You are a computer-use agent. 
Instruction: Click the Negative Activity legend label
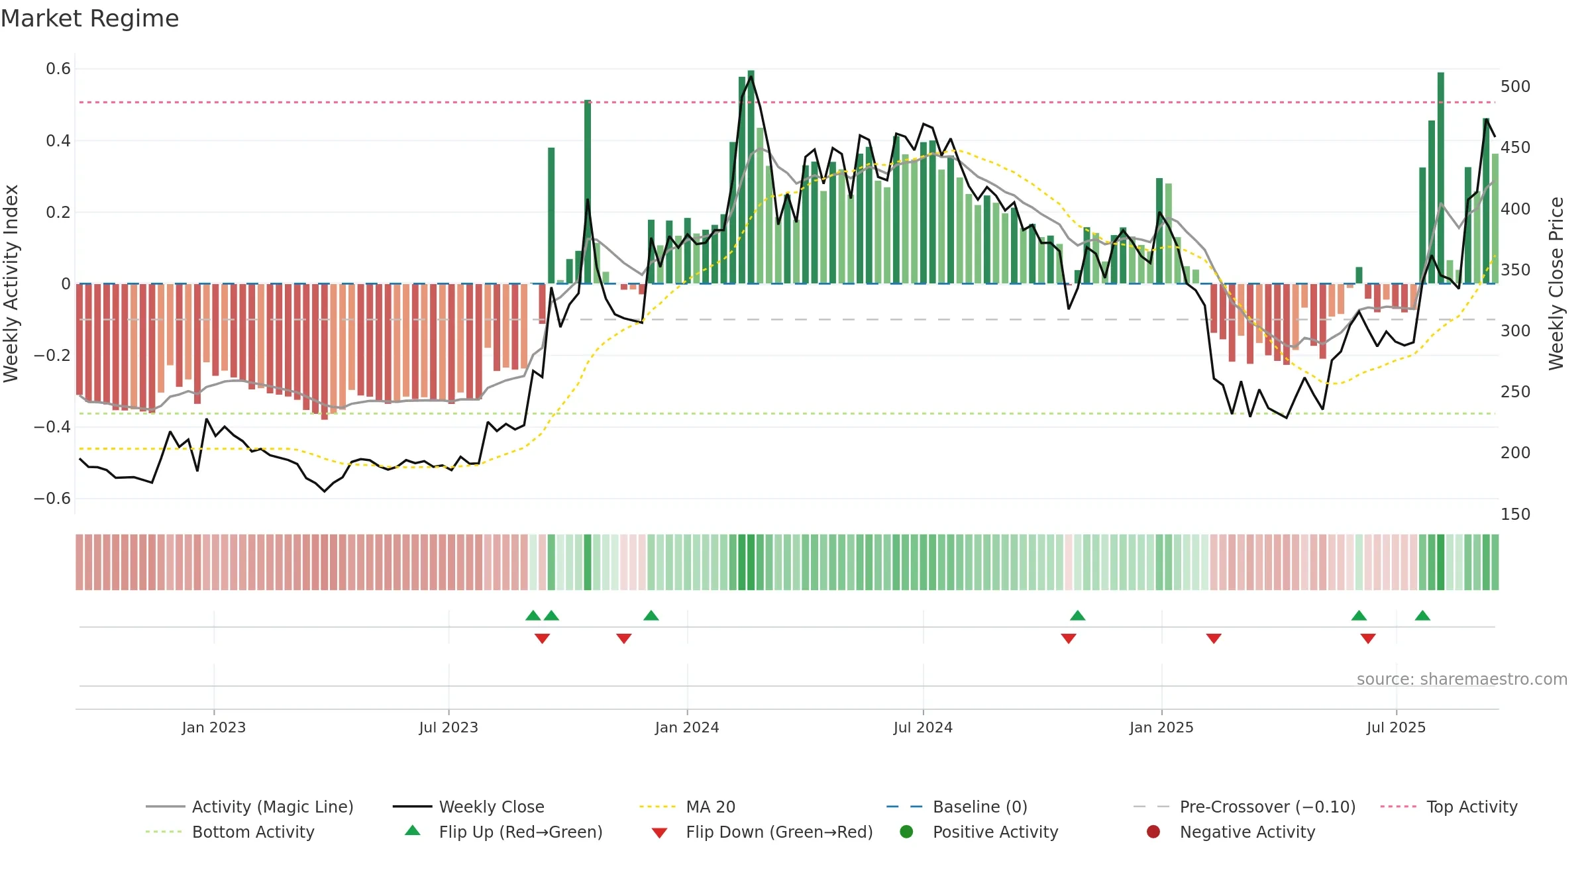click(x=1247, y=832)
